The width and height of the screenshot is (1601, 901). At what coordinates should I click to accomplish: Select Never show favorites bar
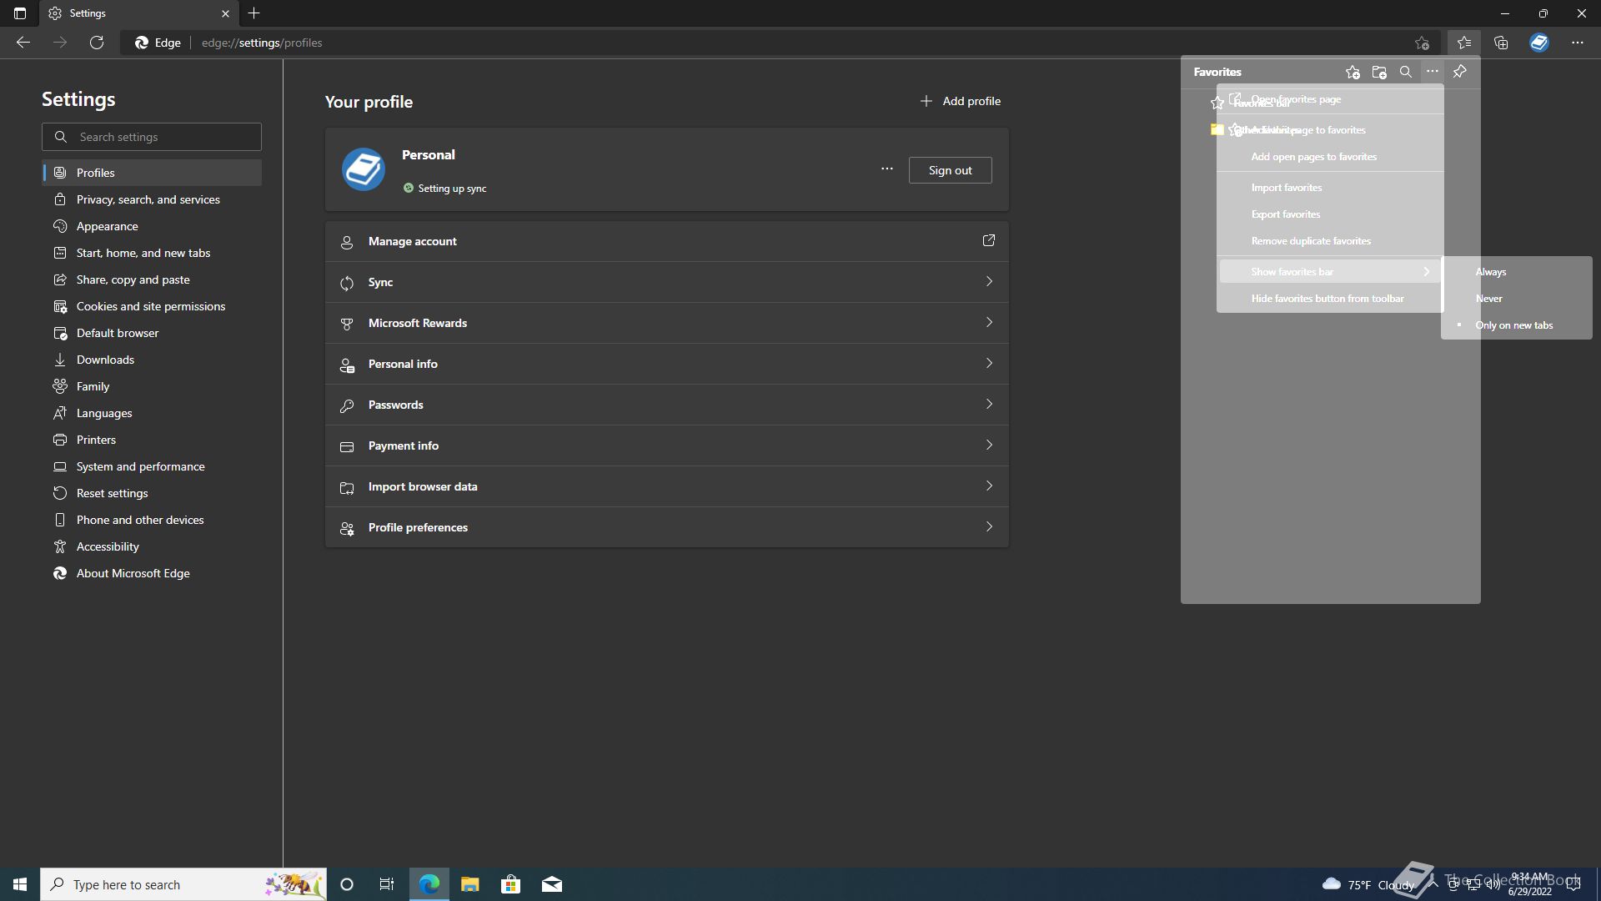coord(1517,299)
